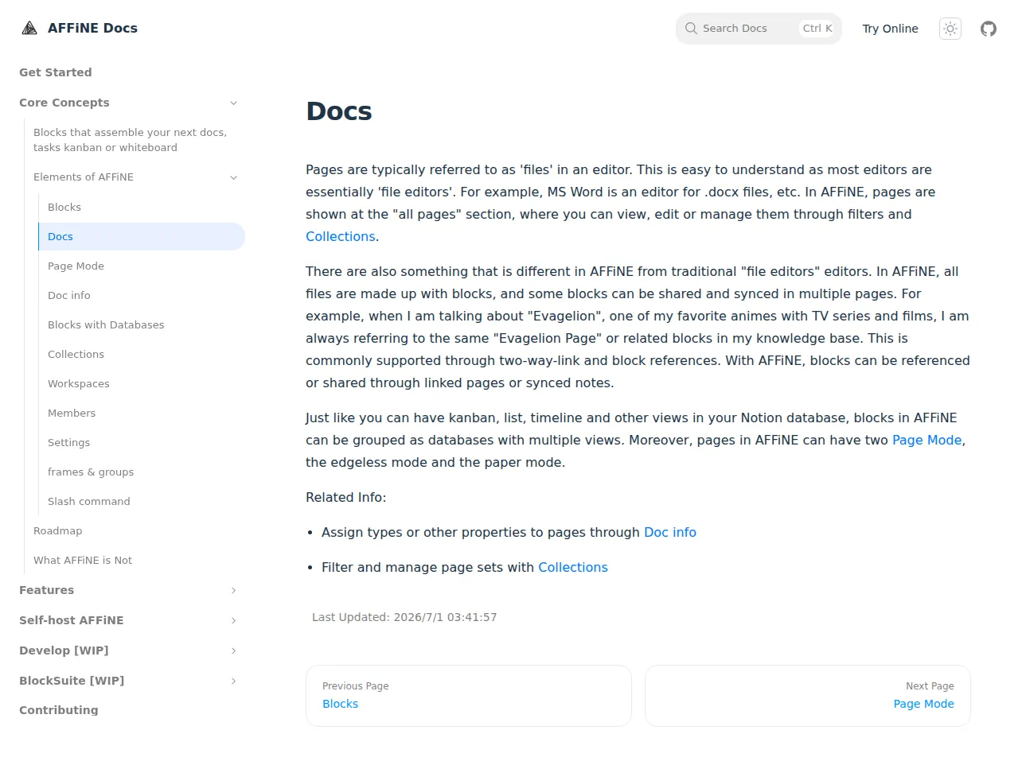Select the Self-host AFFiNE section heading
The image size is (1022, 765).
(x=72, y=620)
